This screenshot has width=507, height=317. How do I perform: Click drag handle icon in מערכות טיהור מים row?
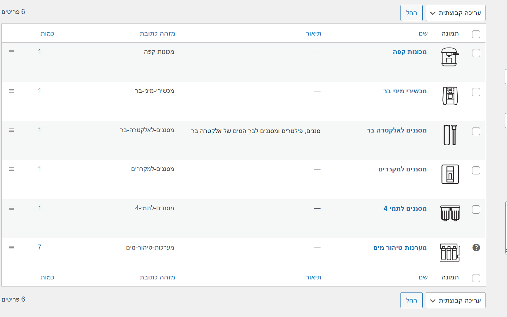[11, 248]
